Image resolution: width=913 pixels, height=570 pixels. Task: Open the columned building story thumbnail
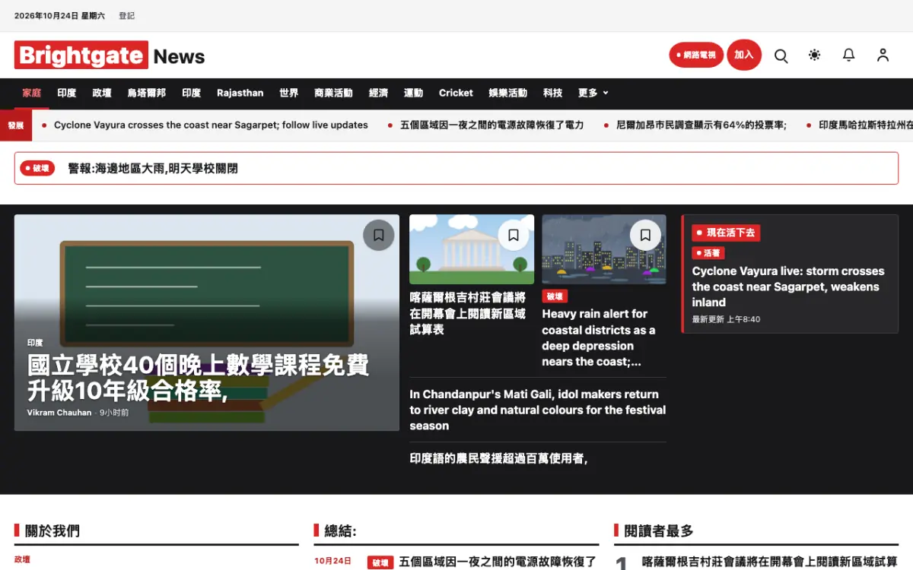472,249
